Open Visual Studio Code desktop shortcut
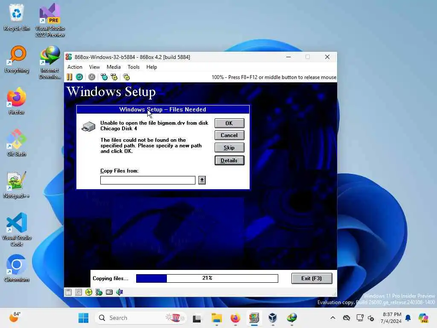Image resolution: width=437 pixels, height=328 pixels. pyautogui.click(x=17, y=229)
